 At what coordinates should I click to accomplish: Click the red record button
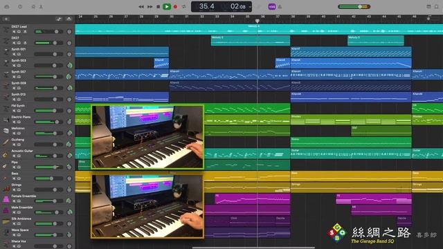tap(175, 7)
